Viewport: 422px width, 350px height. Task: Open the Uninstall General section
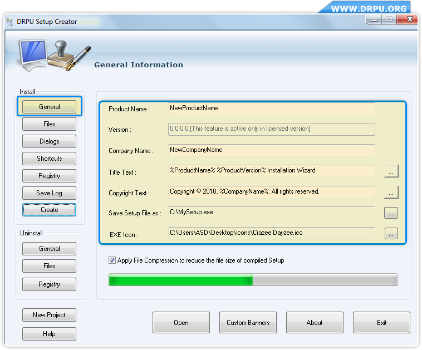click(x=49, y=249)
